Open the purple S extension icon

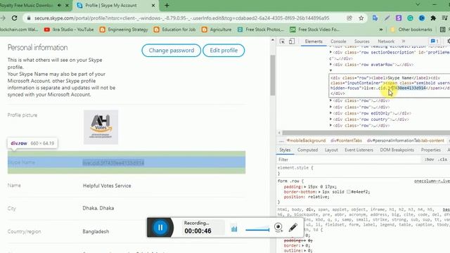click(x=399, y=18)
